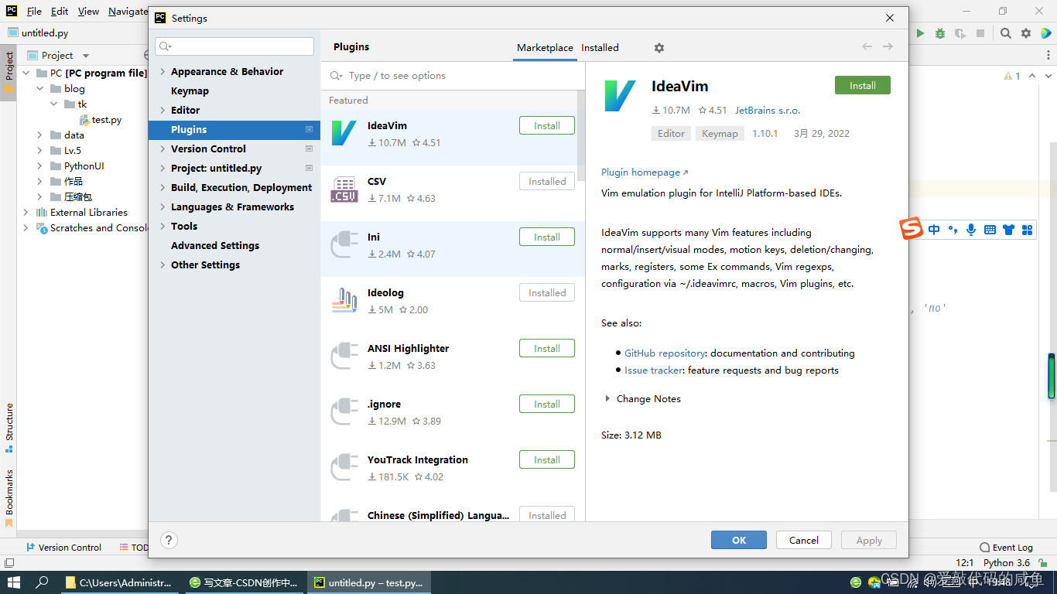The width and height of the screenshot is (1057, 594).
Task: Open plugins manage gear icon
Action: [659, 48]
